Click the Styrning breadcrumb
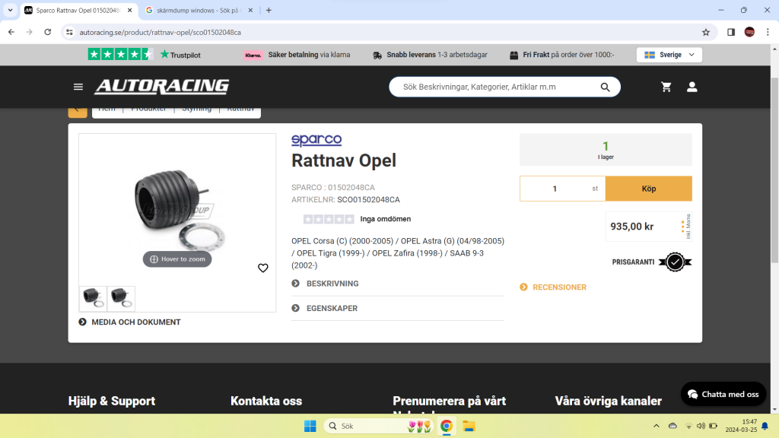The image size is (779, 438). pyautogui.click(x=197, y=110)
